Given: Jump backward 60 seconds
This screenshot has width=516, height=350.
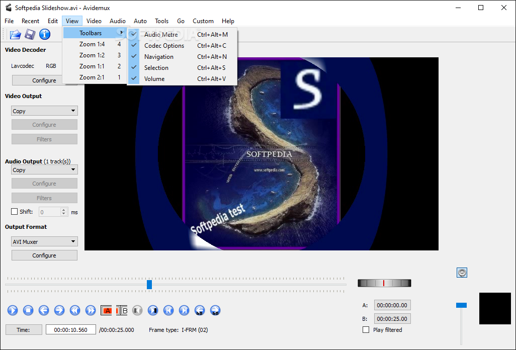Looking at the screenshot, I should coord(200,310).
